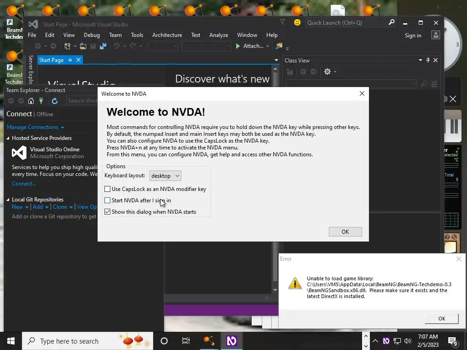This screenshot has height=350, width=467.
Task: Click the notifications filter flag icon
Action: (283, 22)
